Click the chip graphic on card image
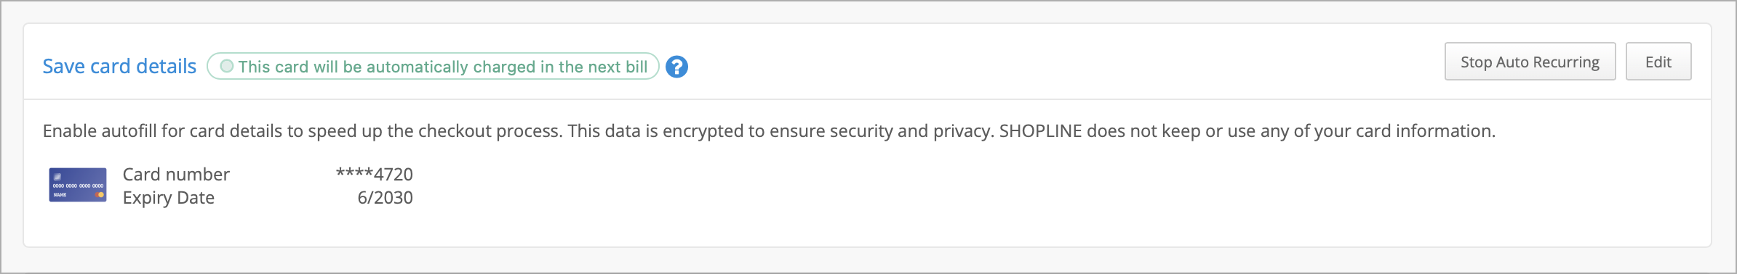The image size is (1737, 274). 57,176
